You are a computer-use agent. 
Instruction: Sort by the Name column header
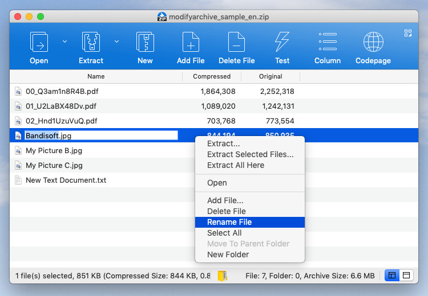(96, 76)
